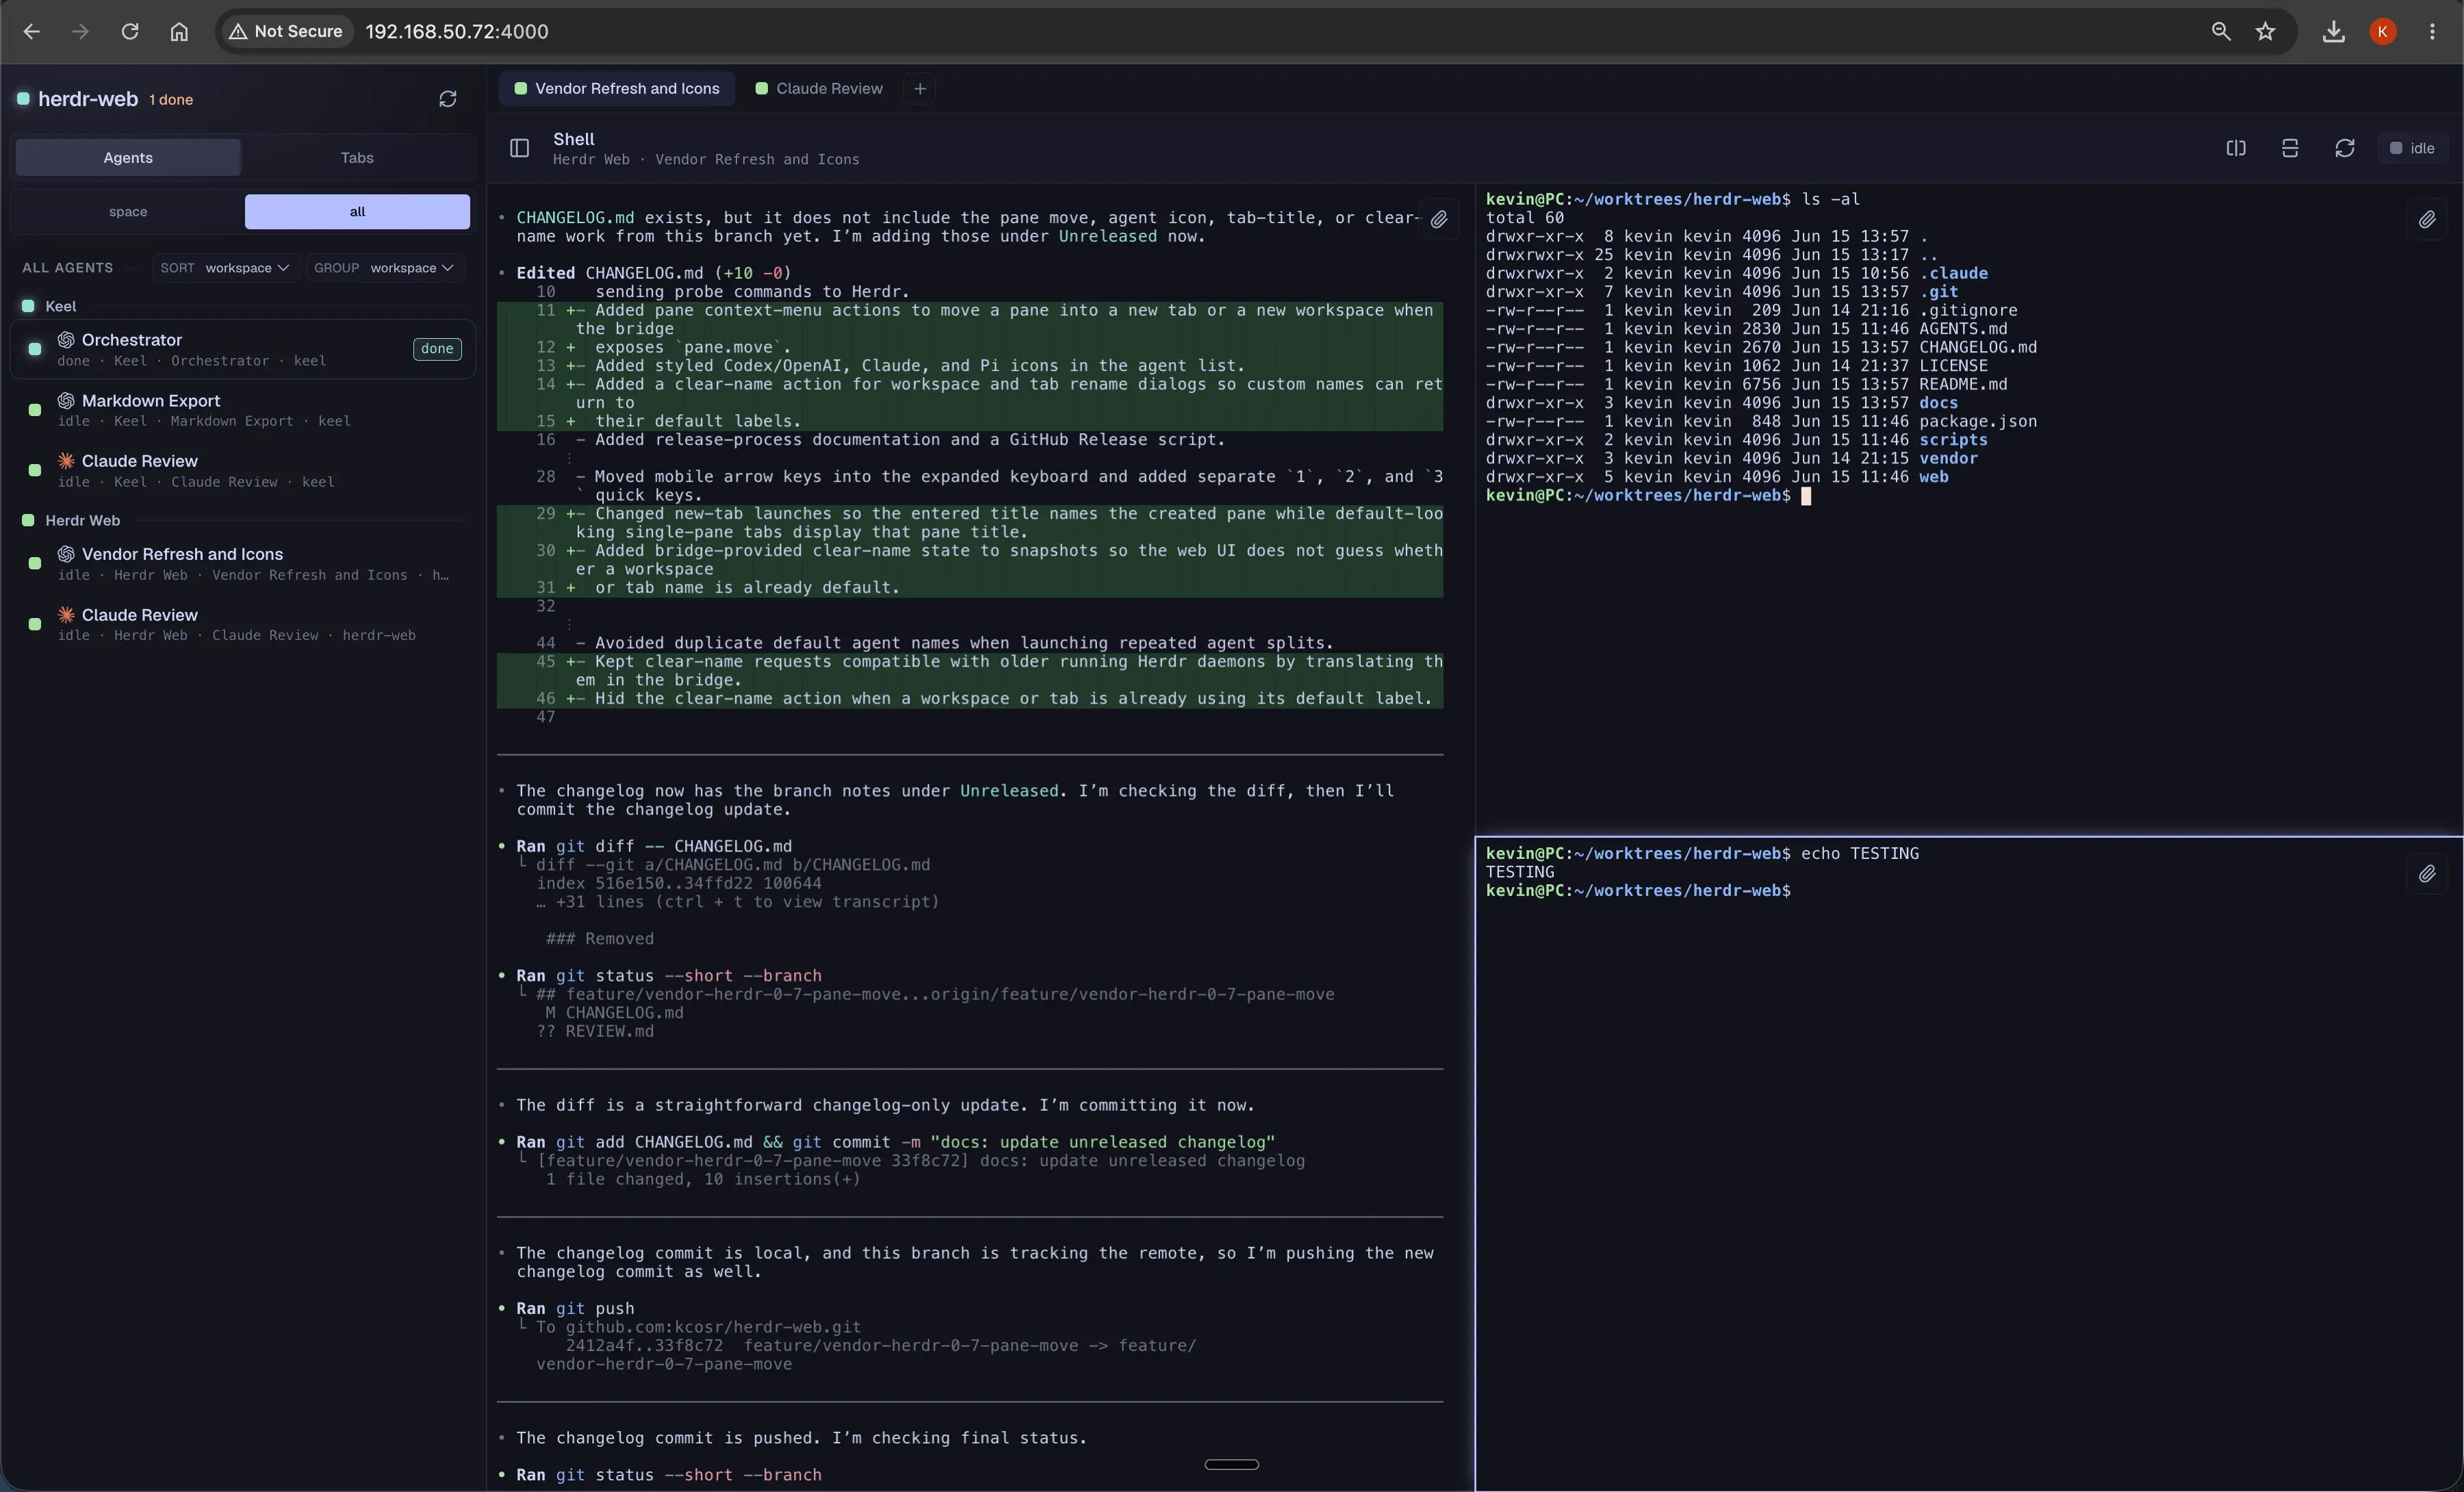Open the GROUP workspace dropdown
Image resolution: width=2464 pixels, height=1492 pixels.
(x=384, y=267)
